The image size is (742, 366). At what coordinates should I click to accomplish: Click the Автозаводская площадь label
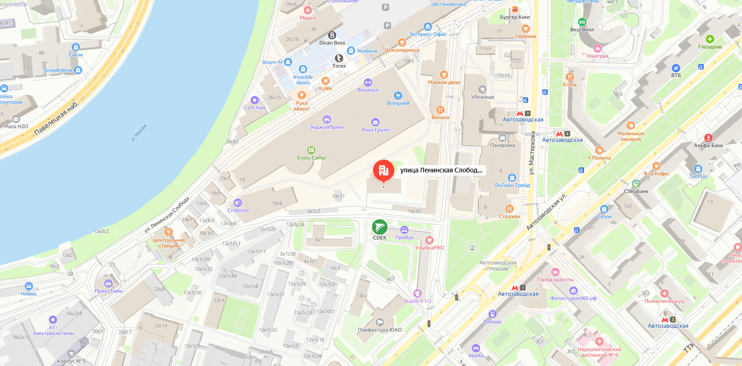tap(498, 266)
